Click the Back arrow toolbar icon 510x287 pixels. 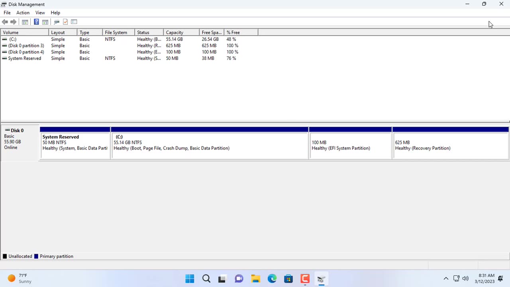click(5, 22)
